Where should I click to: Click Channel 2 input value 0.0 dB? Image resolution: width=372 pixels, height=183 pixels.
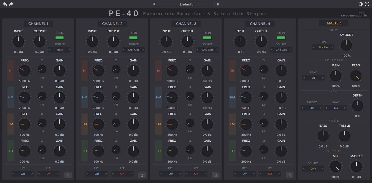point(92,52)
